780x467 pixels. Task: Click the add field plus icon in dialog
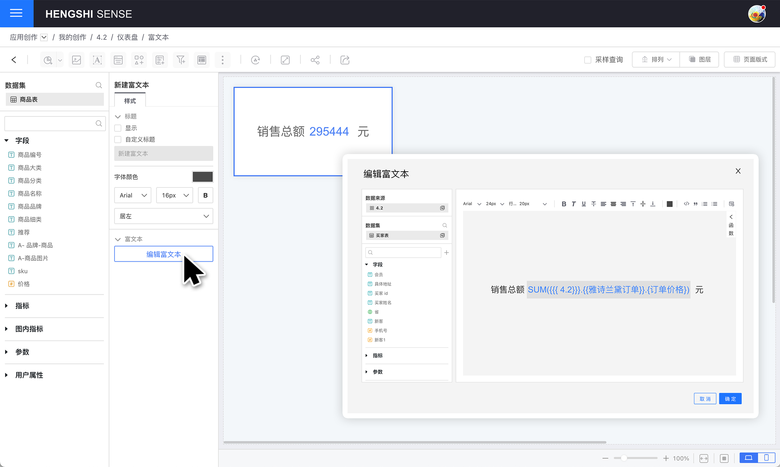pyautogui.click(x=447, y=253)
